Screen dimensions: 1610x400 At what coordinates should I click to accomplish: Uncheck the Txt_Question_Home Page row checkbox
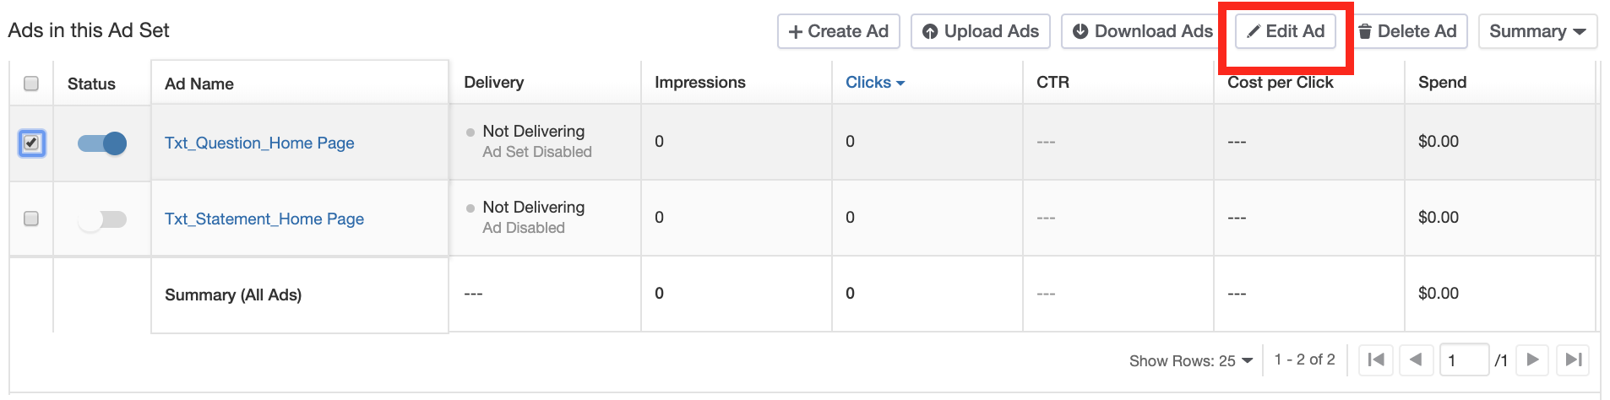31,143
